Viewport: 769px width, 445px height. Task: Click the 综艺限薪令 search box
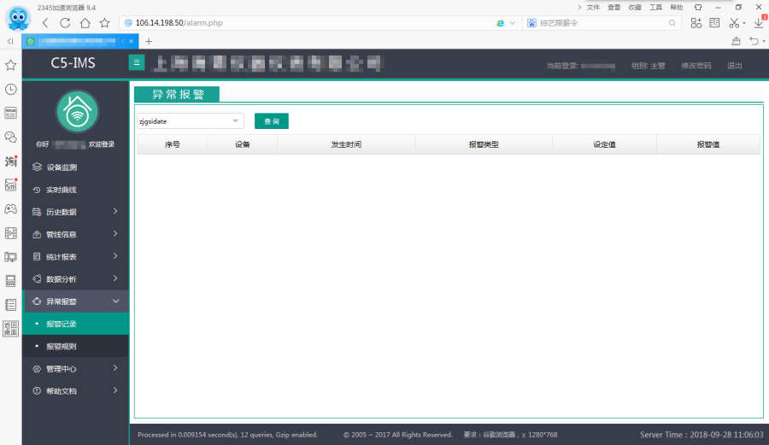click(602, 23)
